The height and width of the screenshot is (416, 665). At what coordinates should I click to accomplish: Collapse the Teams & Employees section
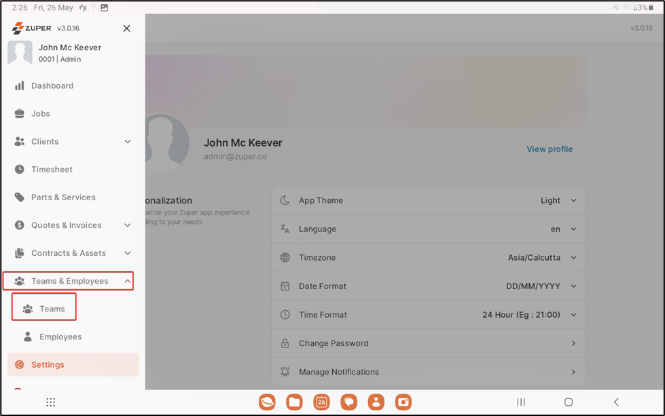tap(128, 281)
